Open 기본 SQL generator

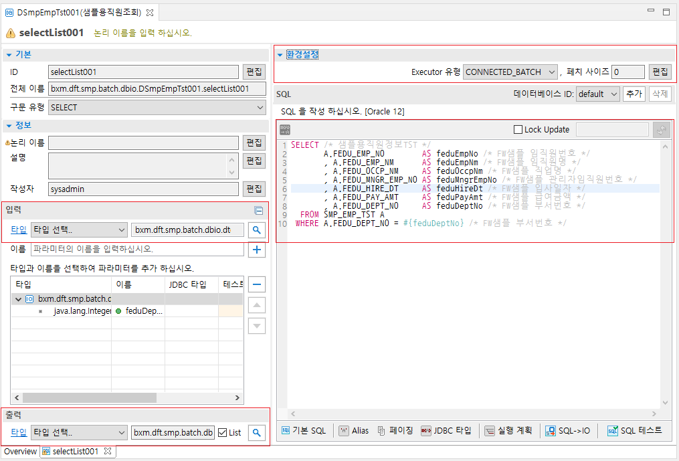click(304, 431)
